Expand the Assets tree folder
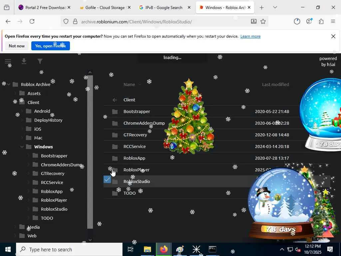Screen dimensions: 341x256 tap(15, 93)
